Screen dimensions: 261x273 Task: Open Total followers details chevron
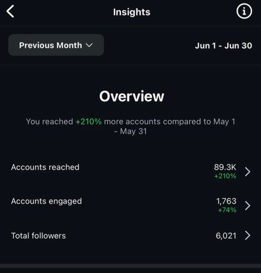(247, 235)
